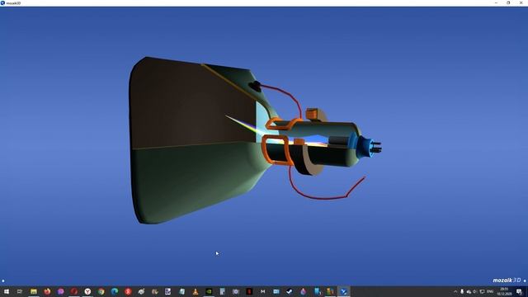Click the mozaik3D window title icon
Screen dimensions: 528x297
coord(2,3)
